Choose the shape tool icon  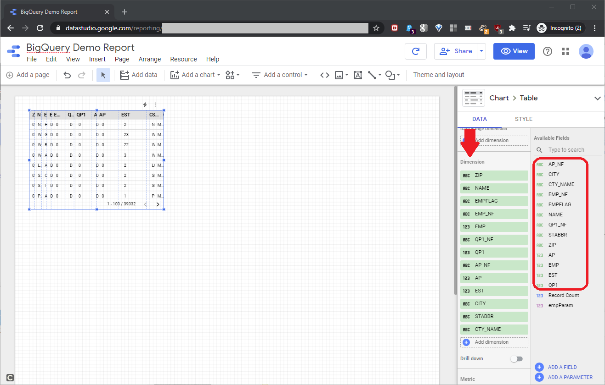[390, 75]
